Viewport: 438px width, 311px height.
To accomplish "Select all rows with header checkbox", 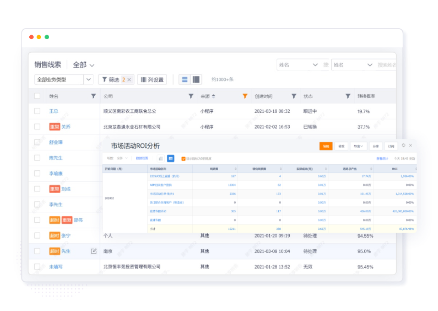I will click(37, 96).
